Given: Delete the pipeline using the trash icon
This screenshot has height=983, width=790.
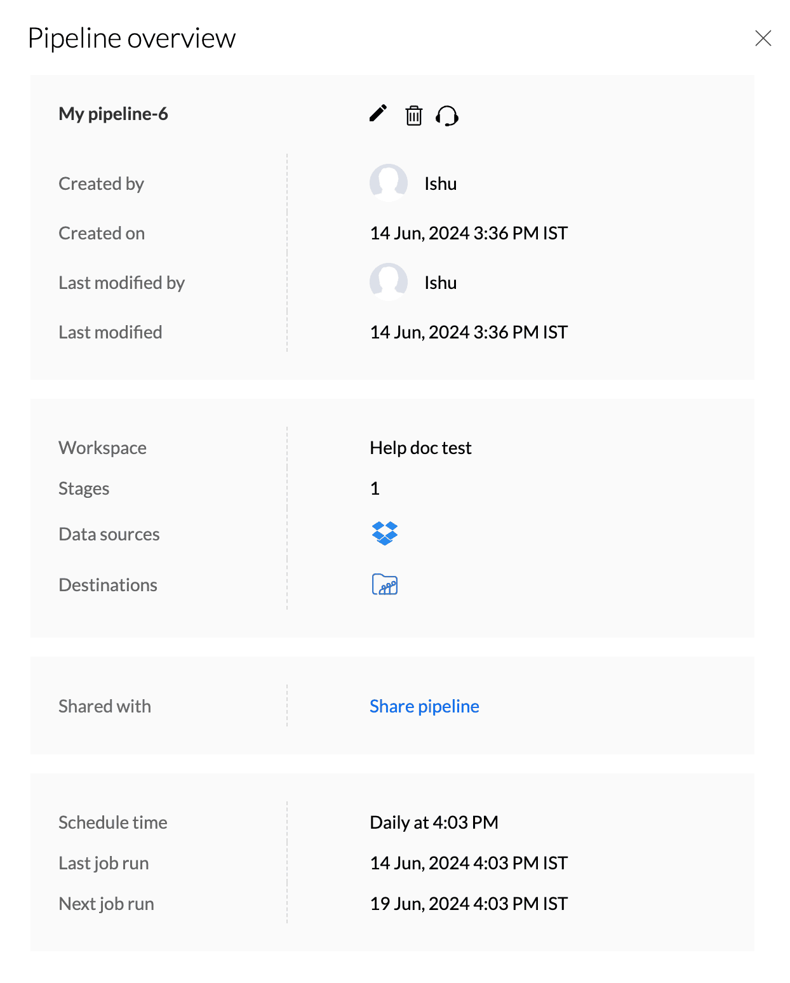Looking at the screenshot, I should [414, 116].
